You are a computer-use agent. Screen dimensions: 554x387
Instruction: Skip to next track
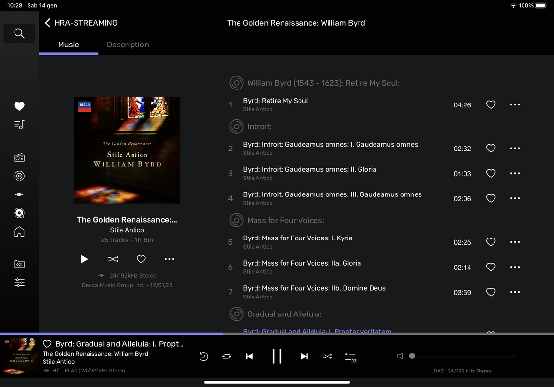point(304,356)
